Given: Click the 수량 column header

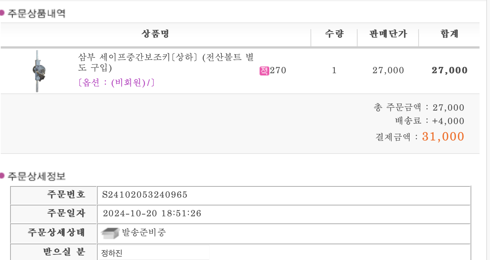Looking at the screenshot, I should pyautogui.click(x=334, y=34).
